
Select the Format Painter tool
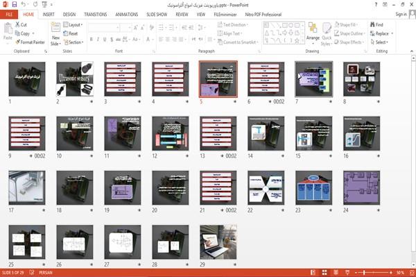[x=30, y=42]
